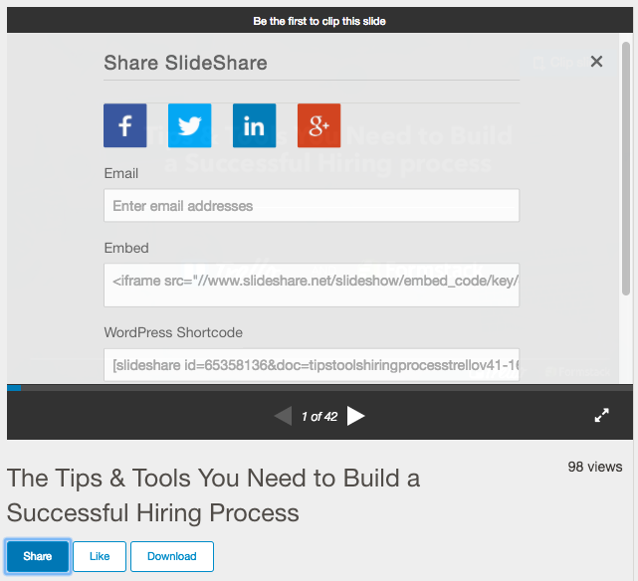Click the '1 of 42' slide counter
The height and width of the screenshot is (581, 638).
tap(319, 416)
